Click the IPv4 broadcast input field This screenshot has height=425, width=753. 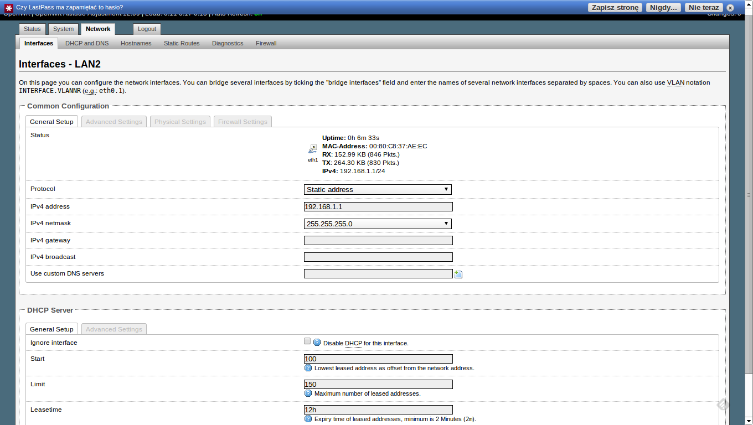[378, 257]
